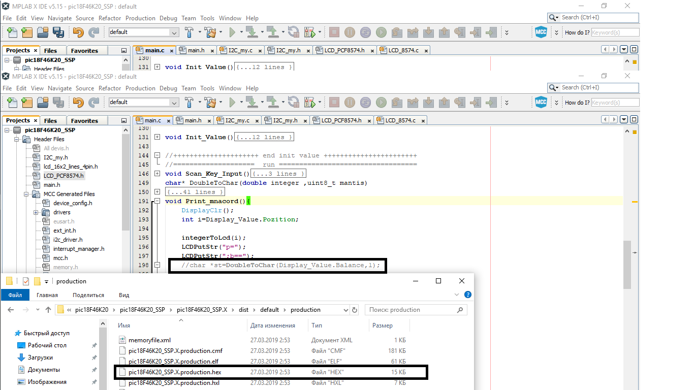Click Explorer Up one level arrow
The width and height of the screenshot is (694, 390).
point(48,310)
